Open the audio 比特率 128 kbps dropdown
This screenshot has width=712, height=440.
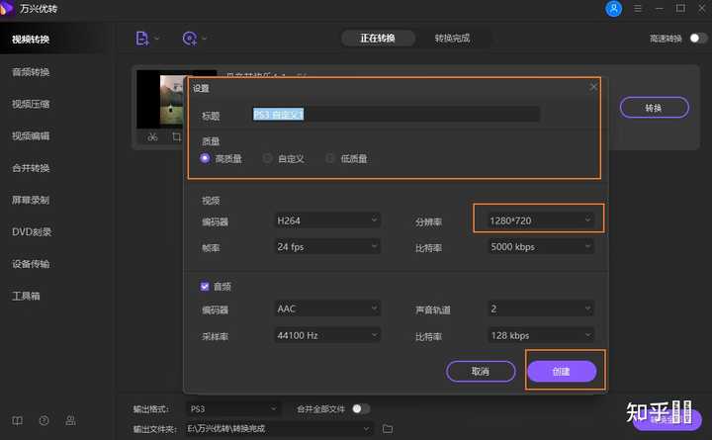(540, 335)
